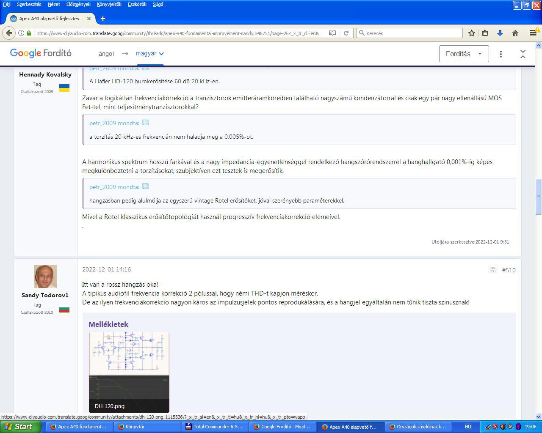Screen dimensions: 542x433
Task: Bookmark this page with the star icon
Action: (x=471, y=33)
